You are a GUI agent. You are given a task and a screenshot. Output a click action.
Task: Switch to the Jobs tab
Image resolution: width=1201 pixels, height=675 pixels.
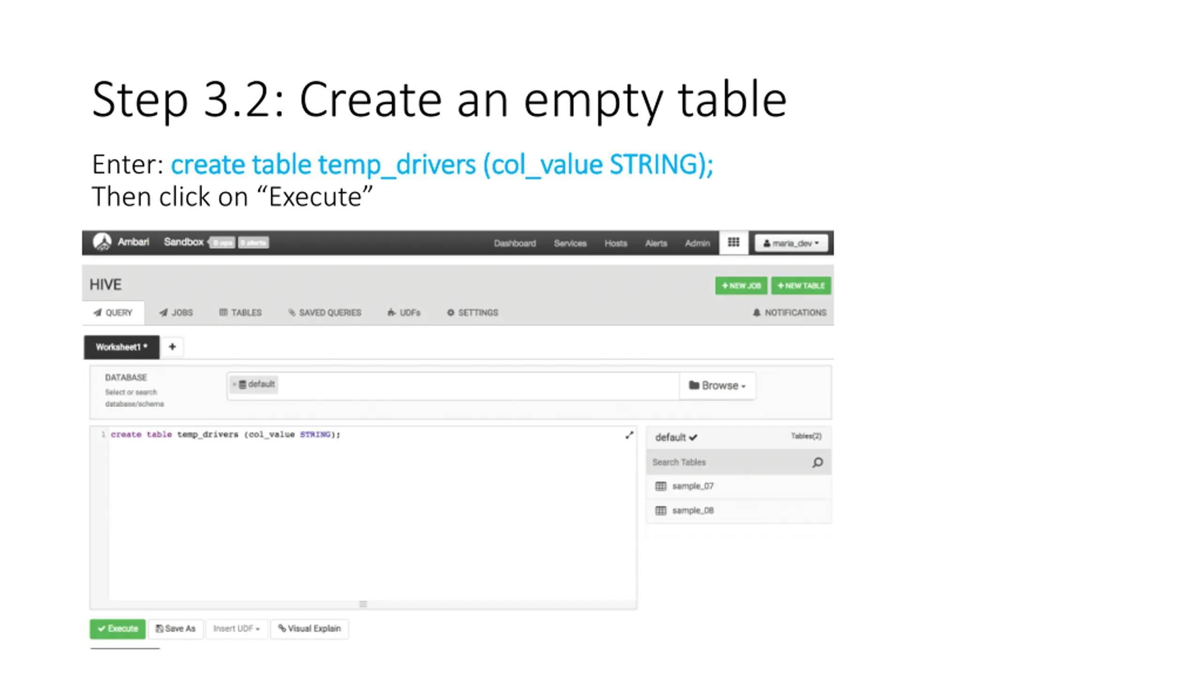[x=176, y=313]
